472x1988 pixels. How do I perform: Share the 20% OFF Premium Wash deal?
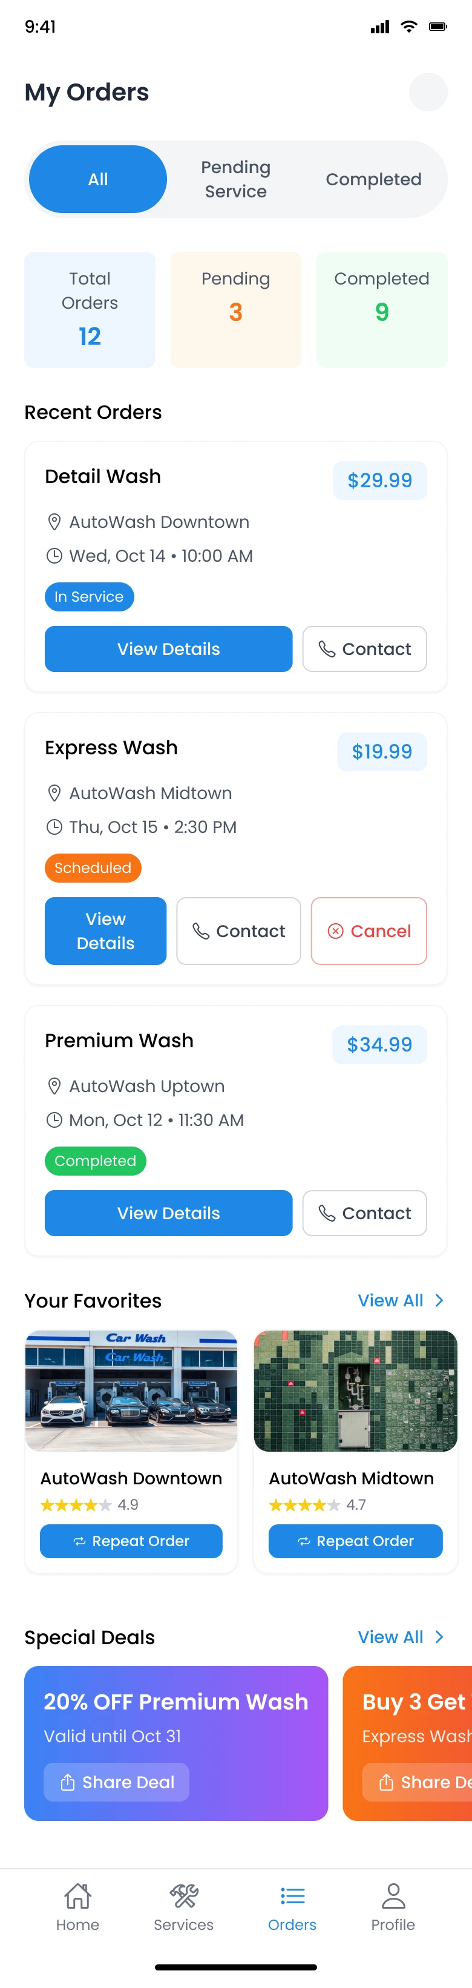[x=116, y=1782]
